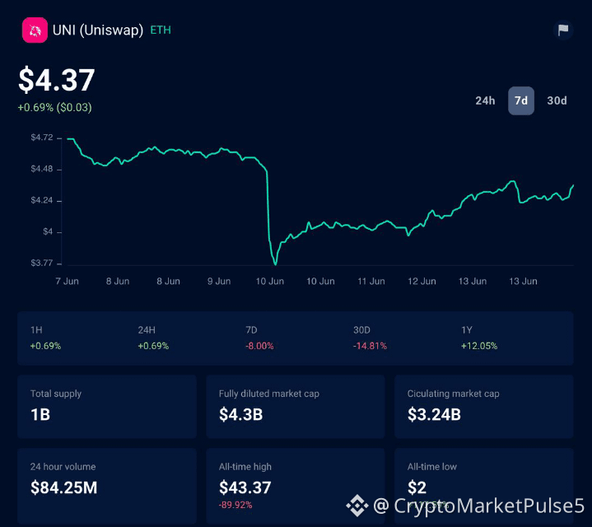Click the flag report icon
Viewport: 592px width, 527px height.
(x=563, y=30)
